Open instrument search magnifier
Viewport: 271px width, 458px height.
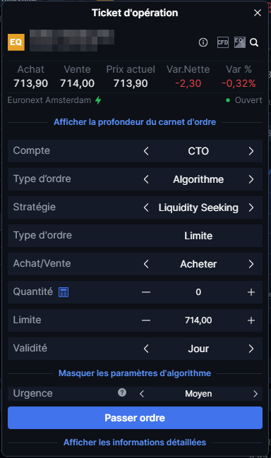pyautogui.click(x=254, y=42)
